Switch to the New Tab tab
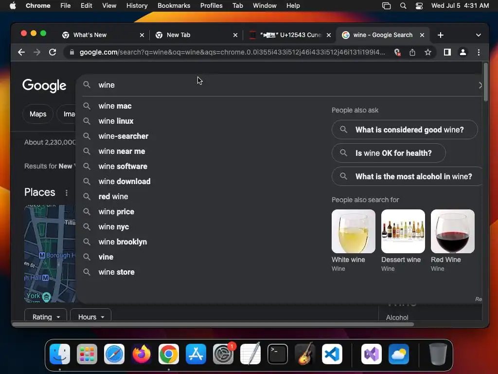Viewport: 498px width, 374px height. coord(196,35)
